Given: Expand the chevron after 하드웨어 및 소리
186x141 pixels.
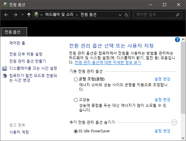Looking at the screenshot, I should [77, 15].
